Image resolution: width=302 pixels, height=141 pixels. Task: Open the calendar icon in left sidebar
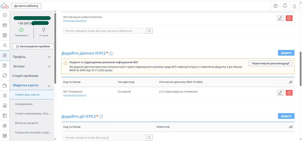[5, 25]
